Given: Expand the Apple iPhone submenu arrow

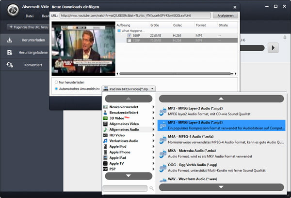Looking at the screenshot, I should click(x=153, y=152).
